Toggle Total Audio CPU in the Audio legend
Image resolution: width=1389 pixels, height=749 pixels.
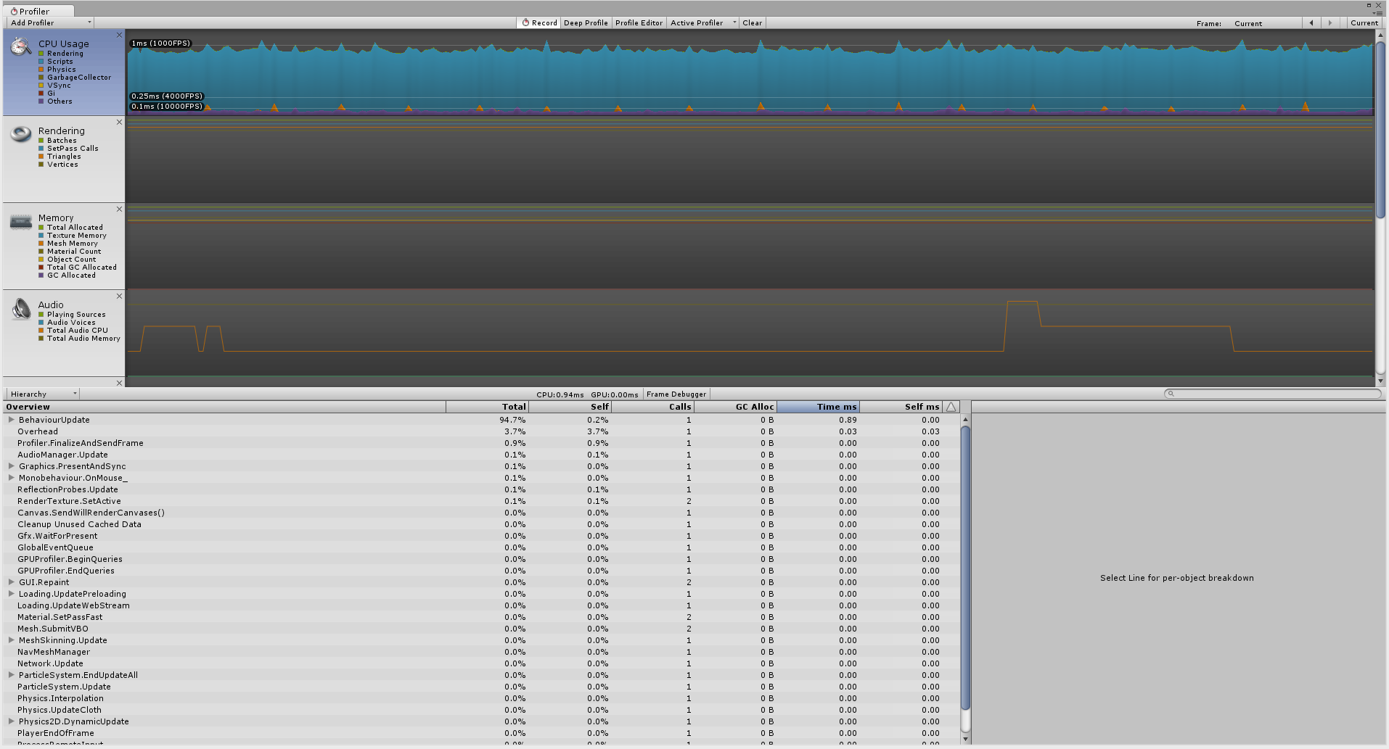[42, 330]
